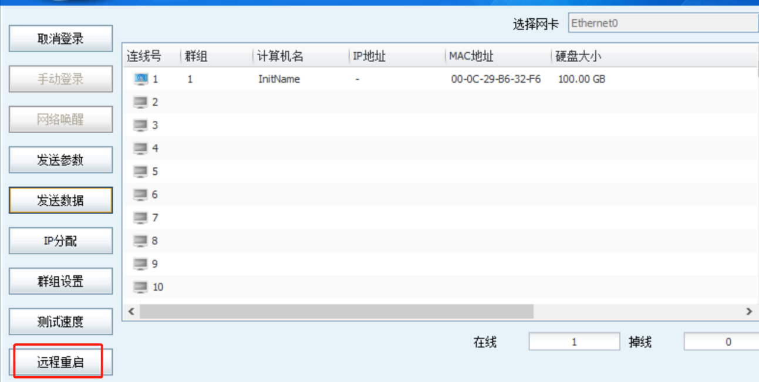The height and width of the screenshot is (382, 759).
Task: Open 发送参数 settings button
Action: coord(60,160)
